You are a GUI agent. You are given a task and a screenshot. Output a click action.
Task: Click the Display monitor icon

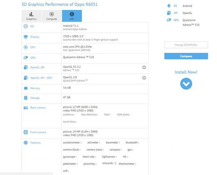tap(26, 37)
